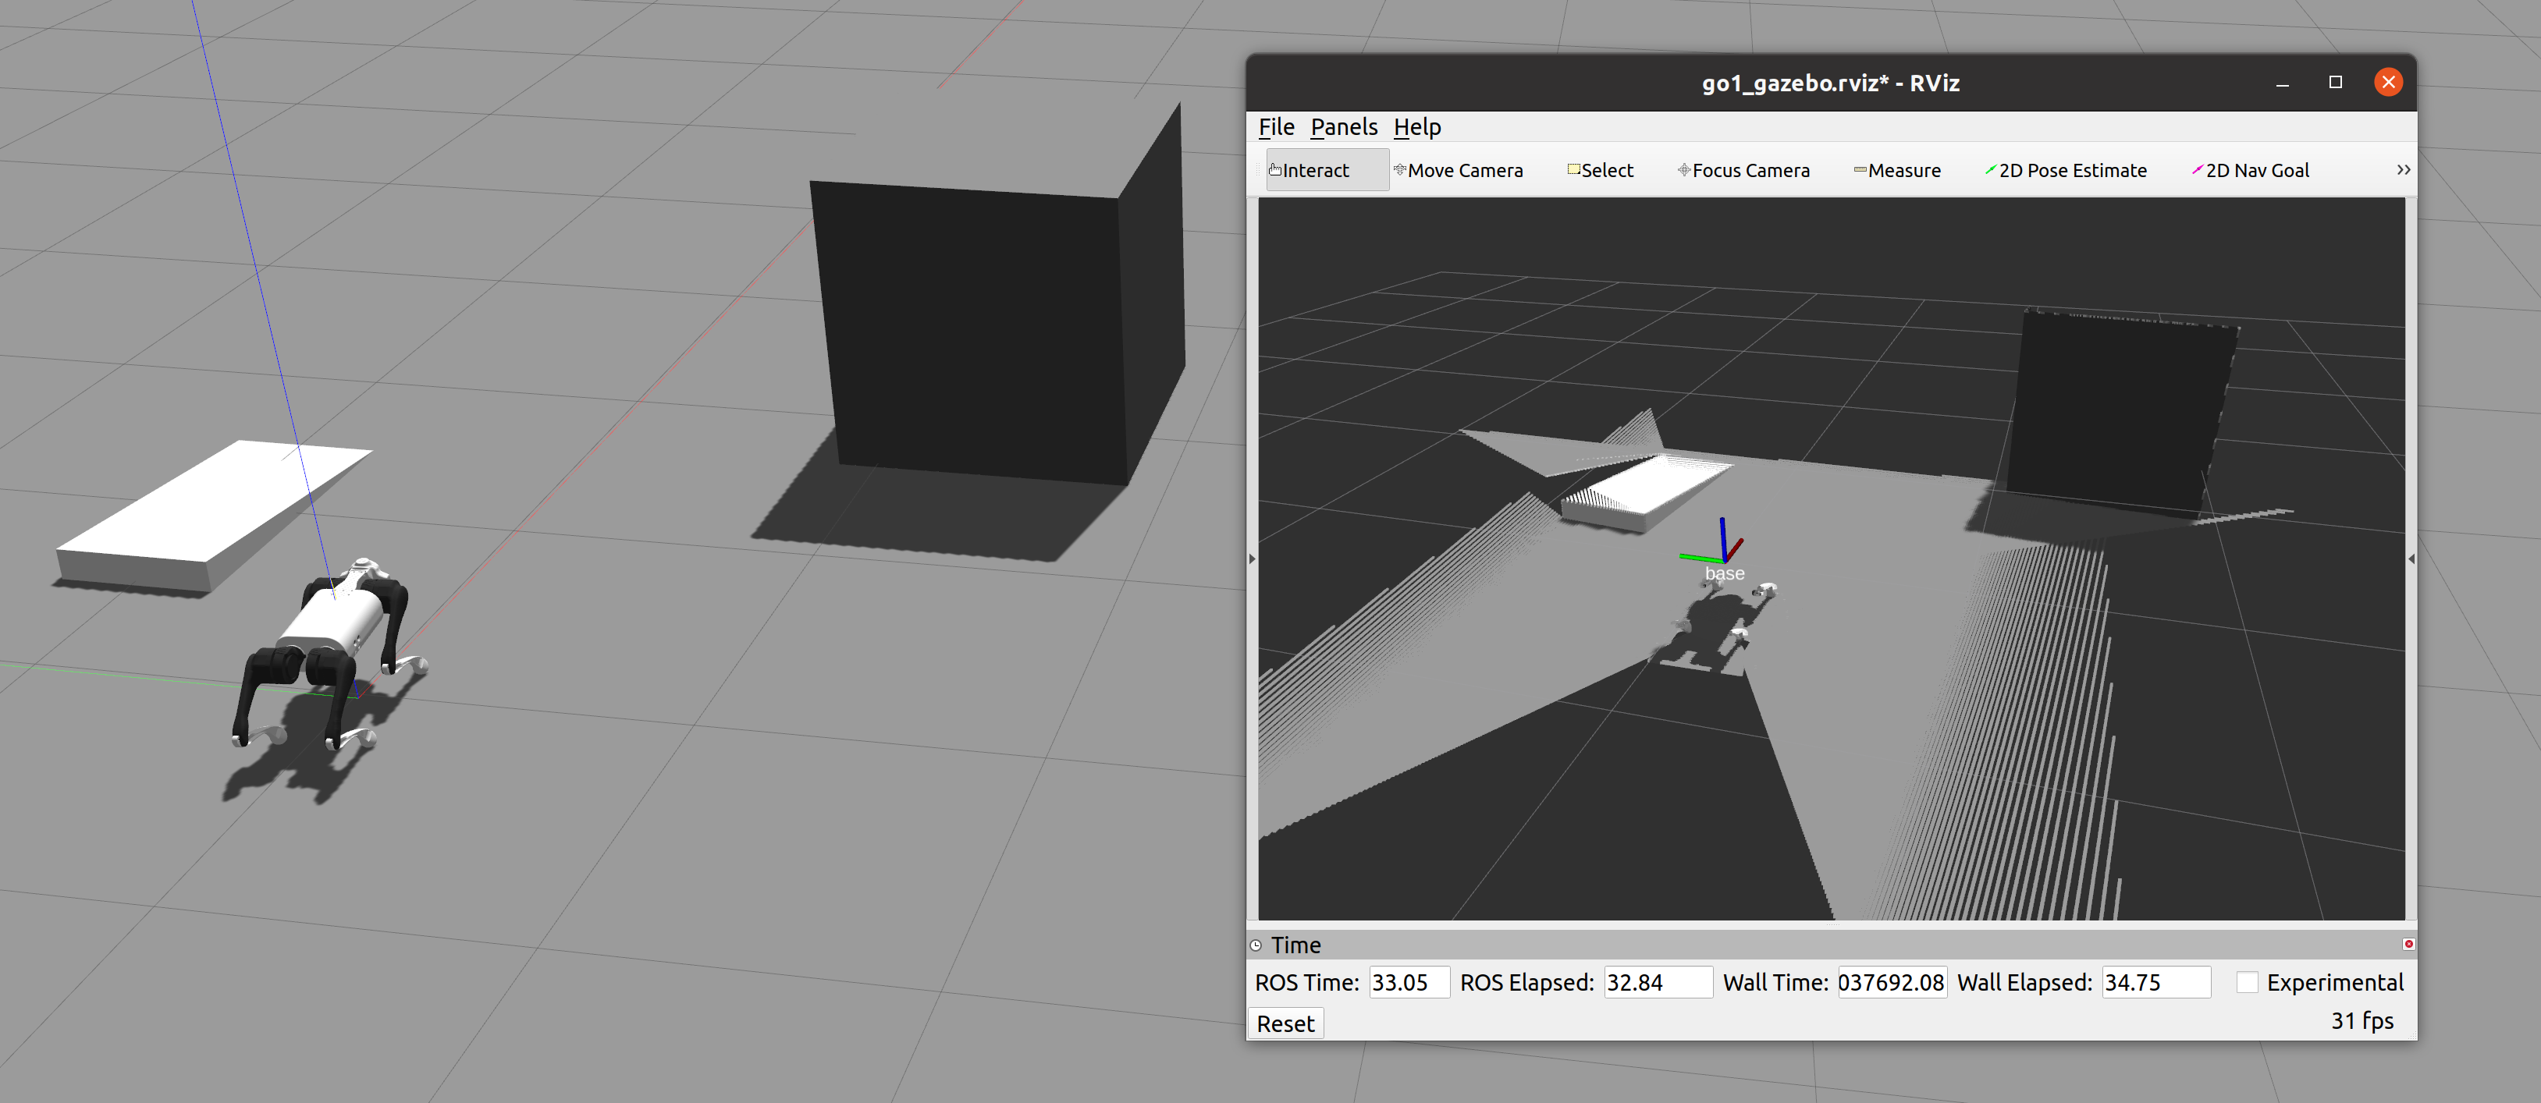Pick the Measure tool
Viewport: 2541px width, 1103px height.
point(1897,171)
